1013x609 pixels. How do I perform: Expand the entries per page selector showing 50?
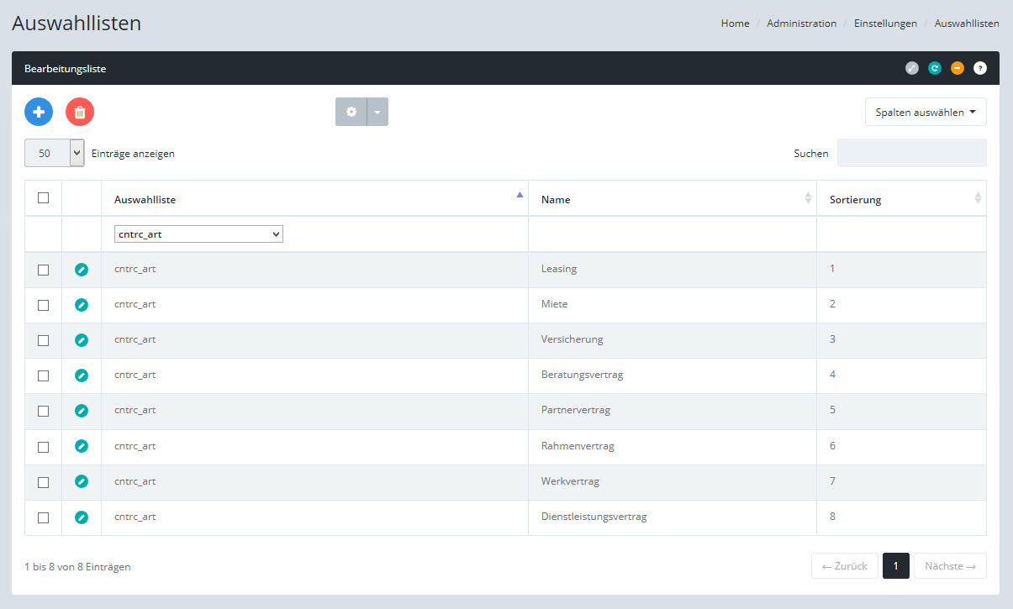click(55, 153)
